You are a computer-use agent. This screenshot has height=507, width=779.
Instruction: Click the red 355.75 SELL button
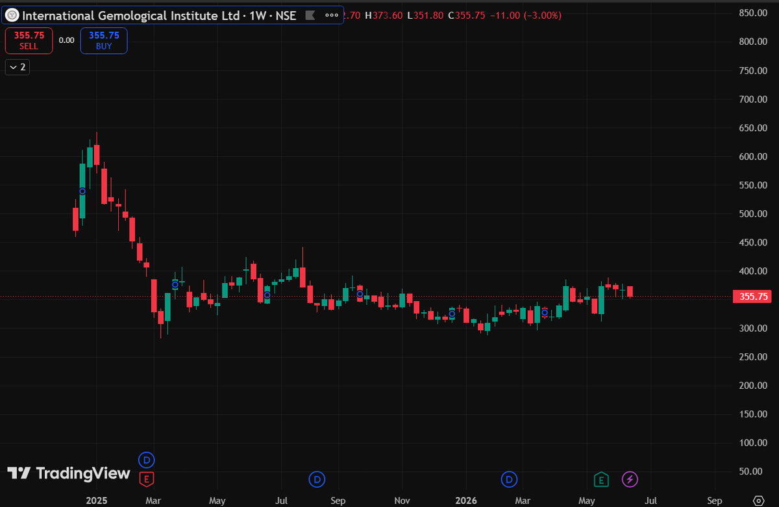29,40
